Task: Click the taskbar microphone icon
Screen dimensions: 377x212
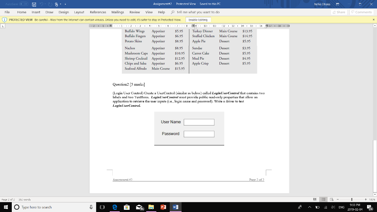Action: [x=91, y=207]
